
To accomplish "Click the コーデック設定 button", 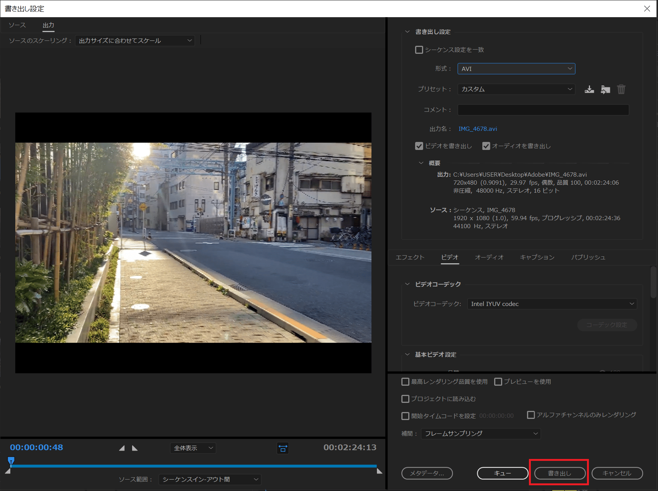I will point(607,325).
